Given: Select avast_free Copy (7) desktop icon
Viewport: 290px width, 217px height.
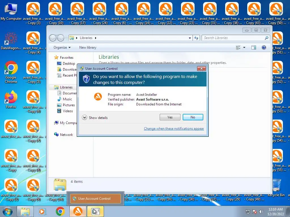Looking at the screenshot, I should click(x=33, y=131).
